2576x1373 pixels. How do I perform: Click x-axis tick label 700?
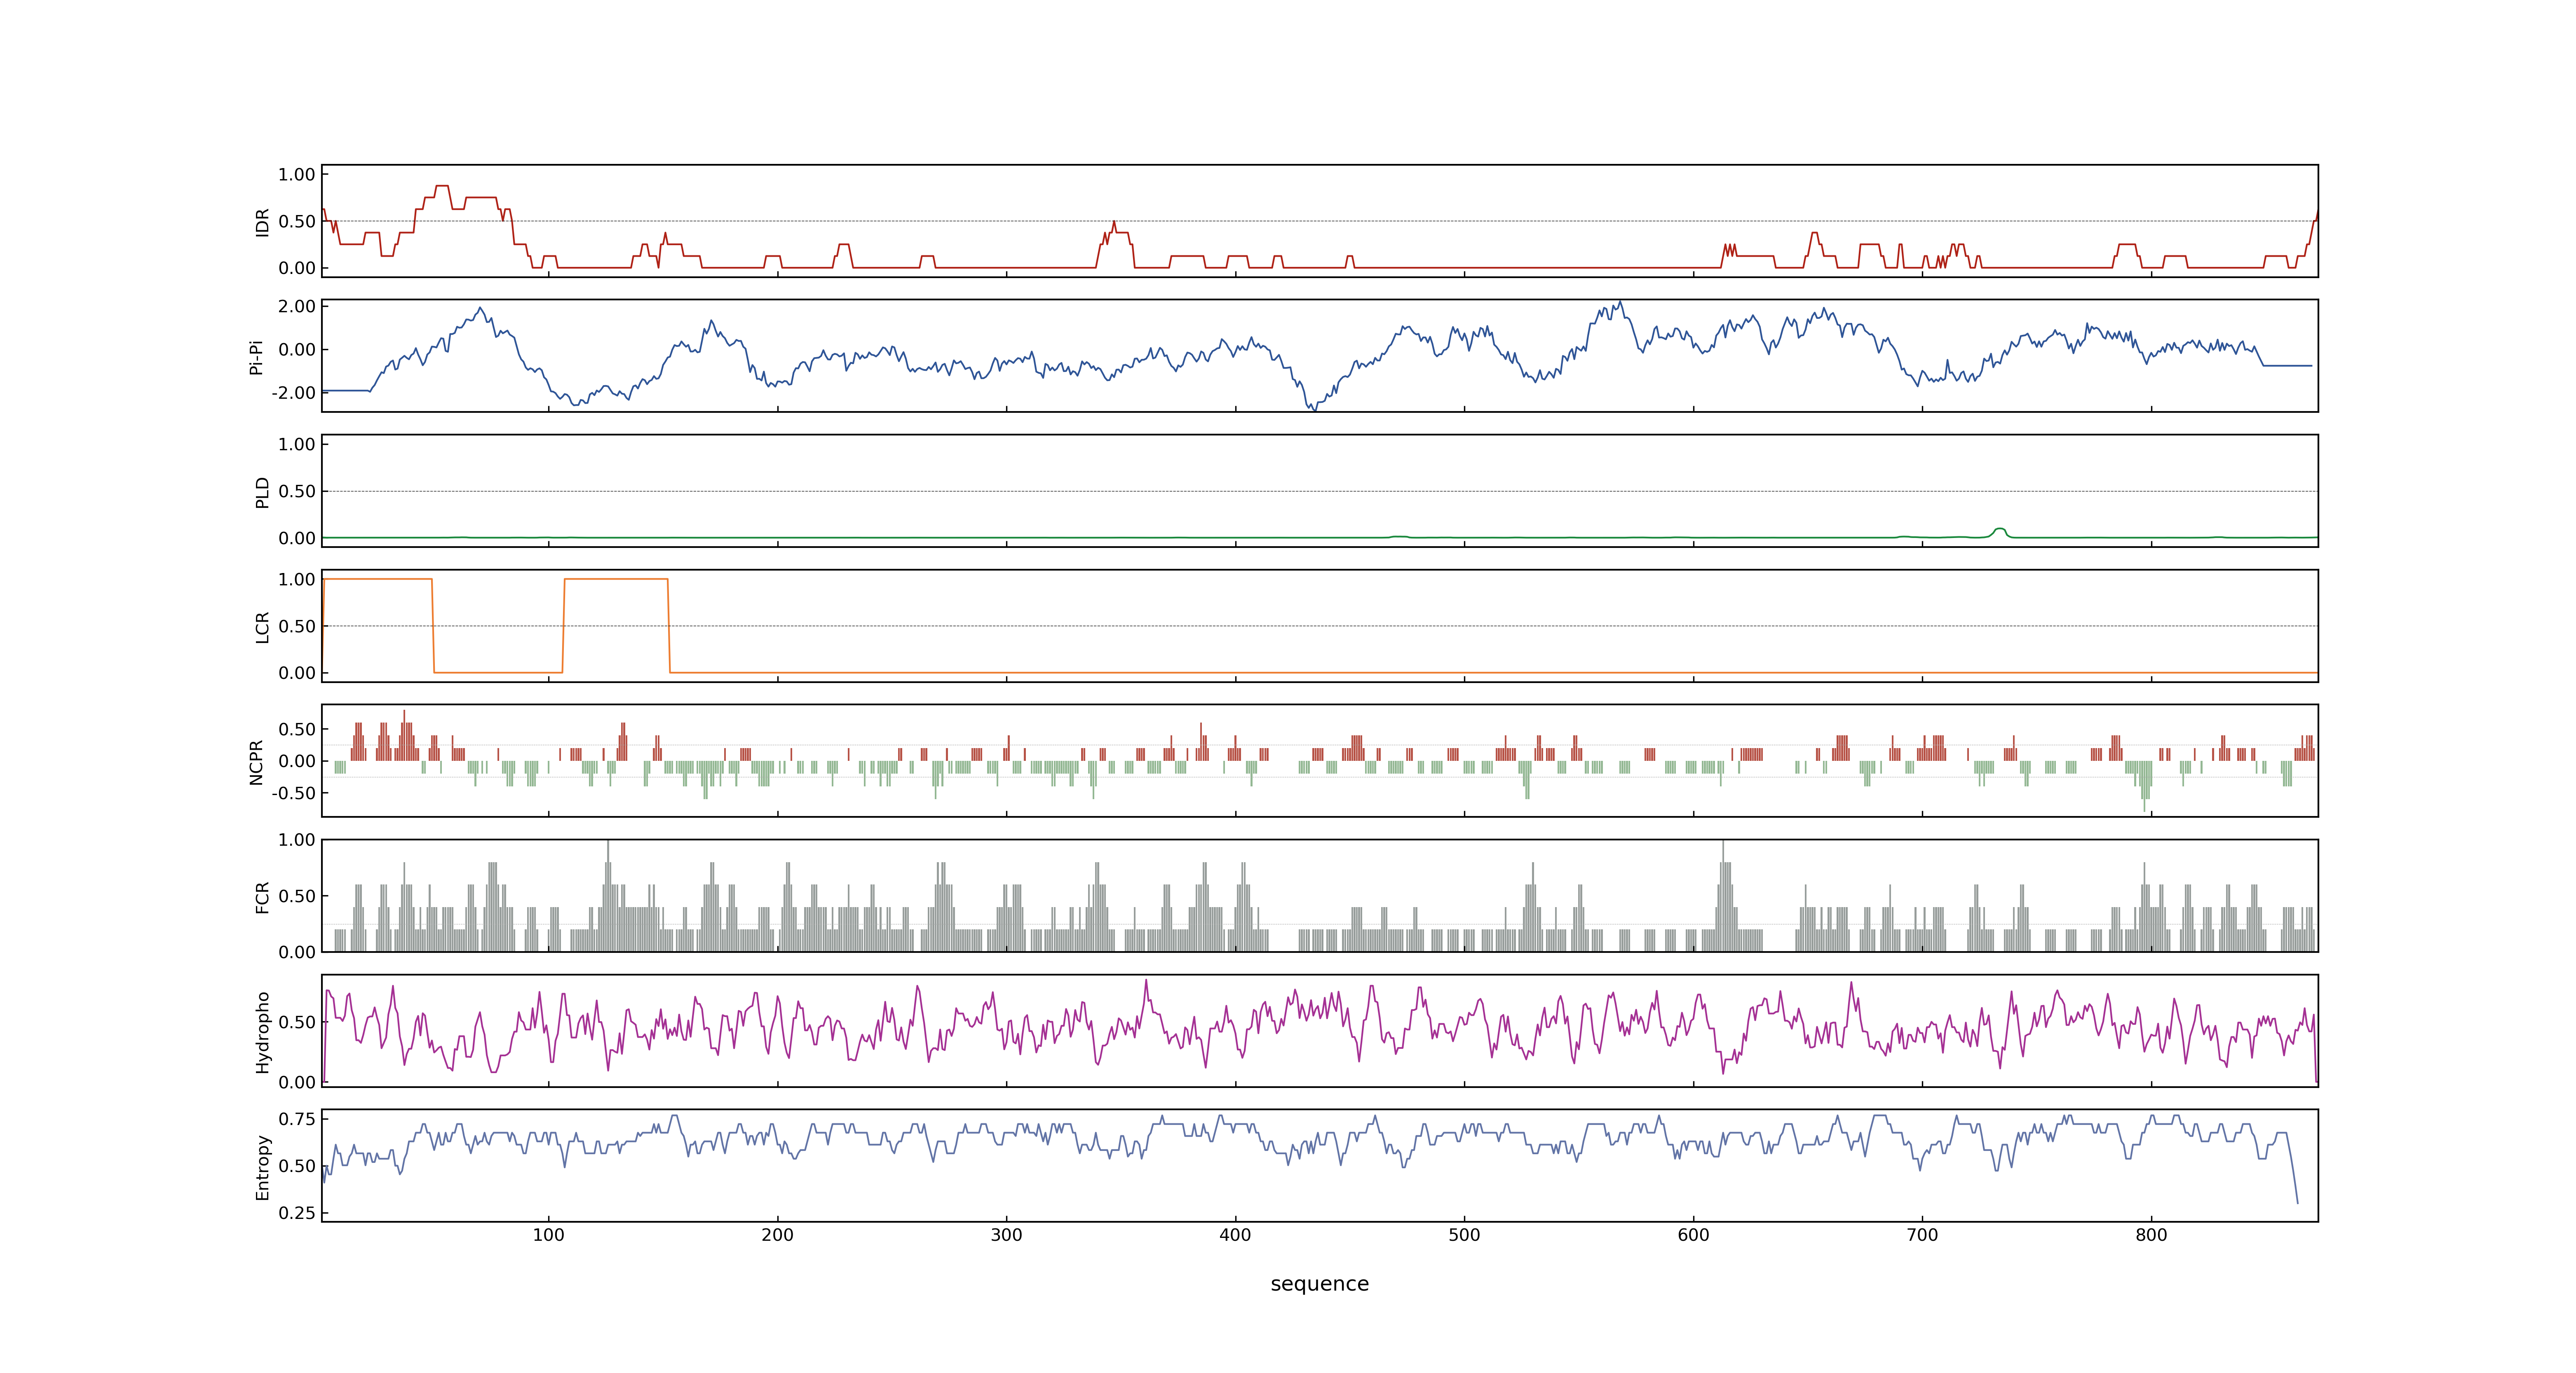pos(1922,1235)
